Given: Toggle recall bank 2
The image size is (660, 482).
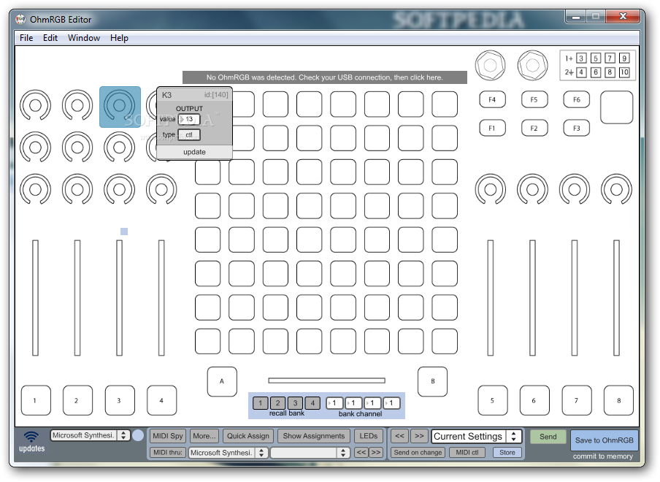Looking at the screenshot, I should click(x=278, y=403).
